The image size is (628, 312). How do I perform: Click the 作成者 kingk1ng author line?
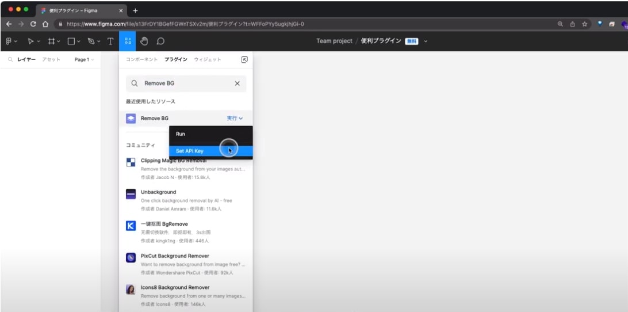(175, 241)
